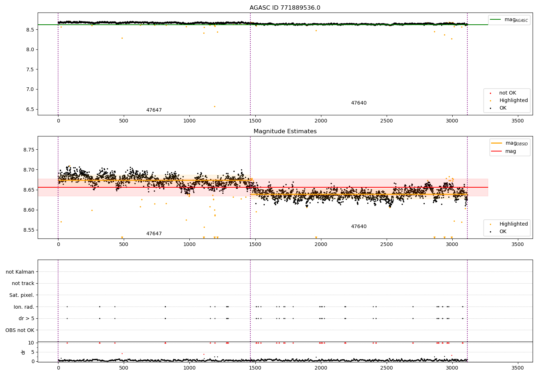Click the orange outlier point near magnitude 6.5

coord(214,106)
